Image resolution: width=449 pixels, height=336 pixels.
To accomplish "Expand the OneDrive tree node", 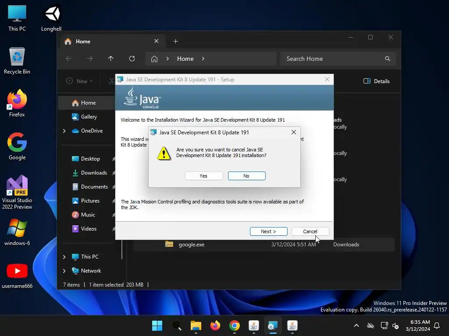I will 64,131.
